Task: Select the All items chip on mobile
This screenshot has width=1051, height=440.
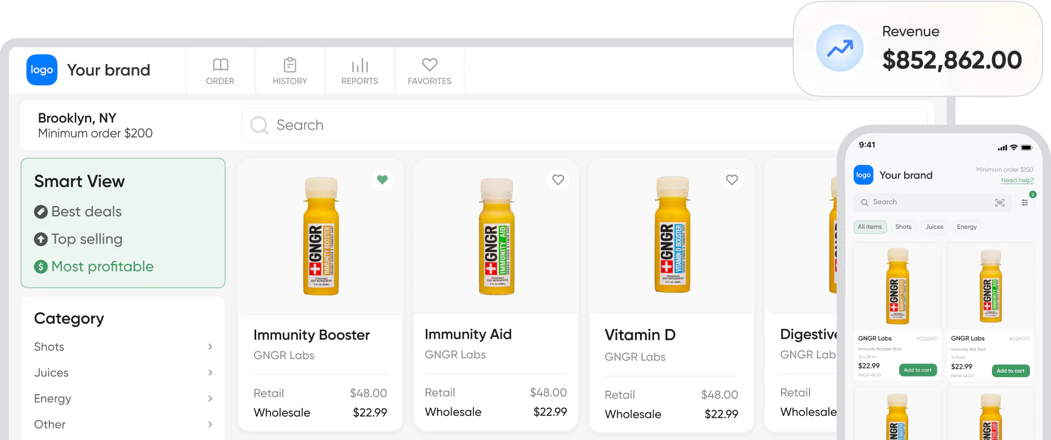Action: 870,227
